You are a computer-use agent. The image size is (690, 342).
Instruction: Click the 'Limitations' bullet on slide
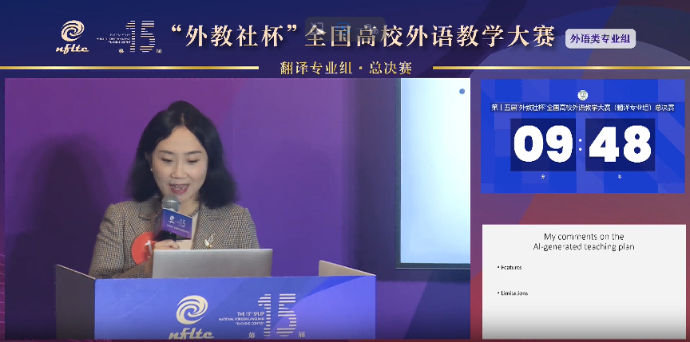(512, 293)
